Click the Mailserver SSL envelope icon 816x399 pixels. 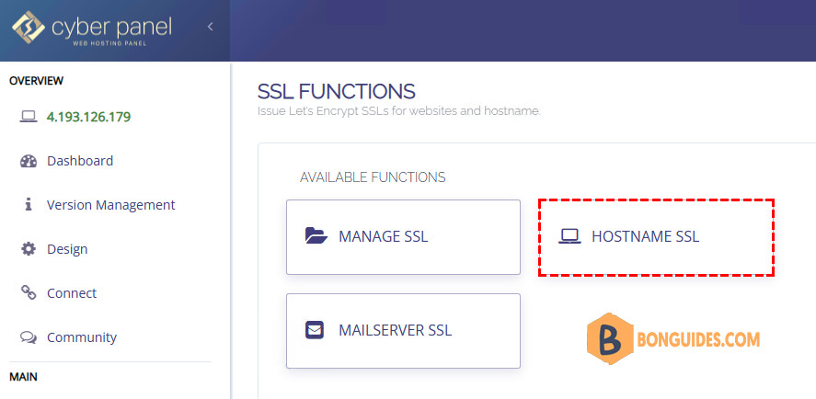[x=315, y=330]
